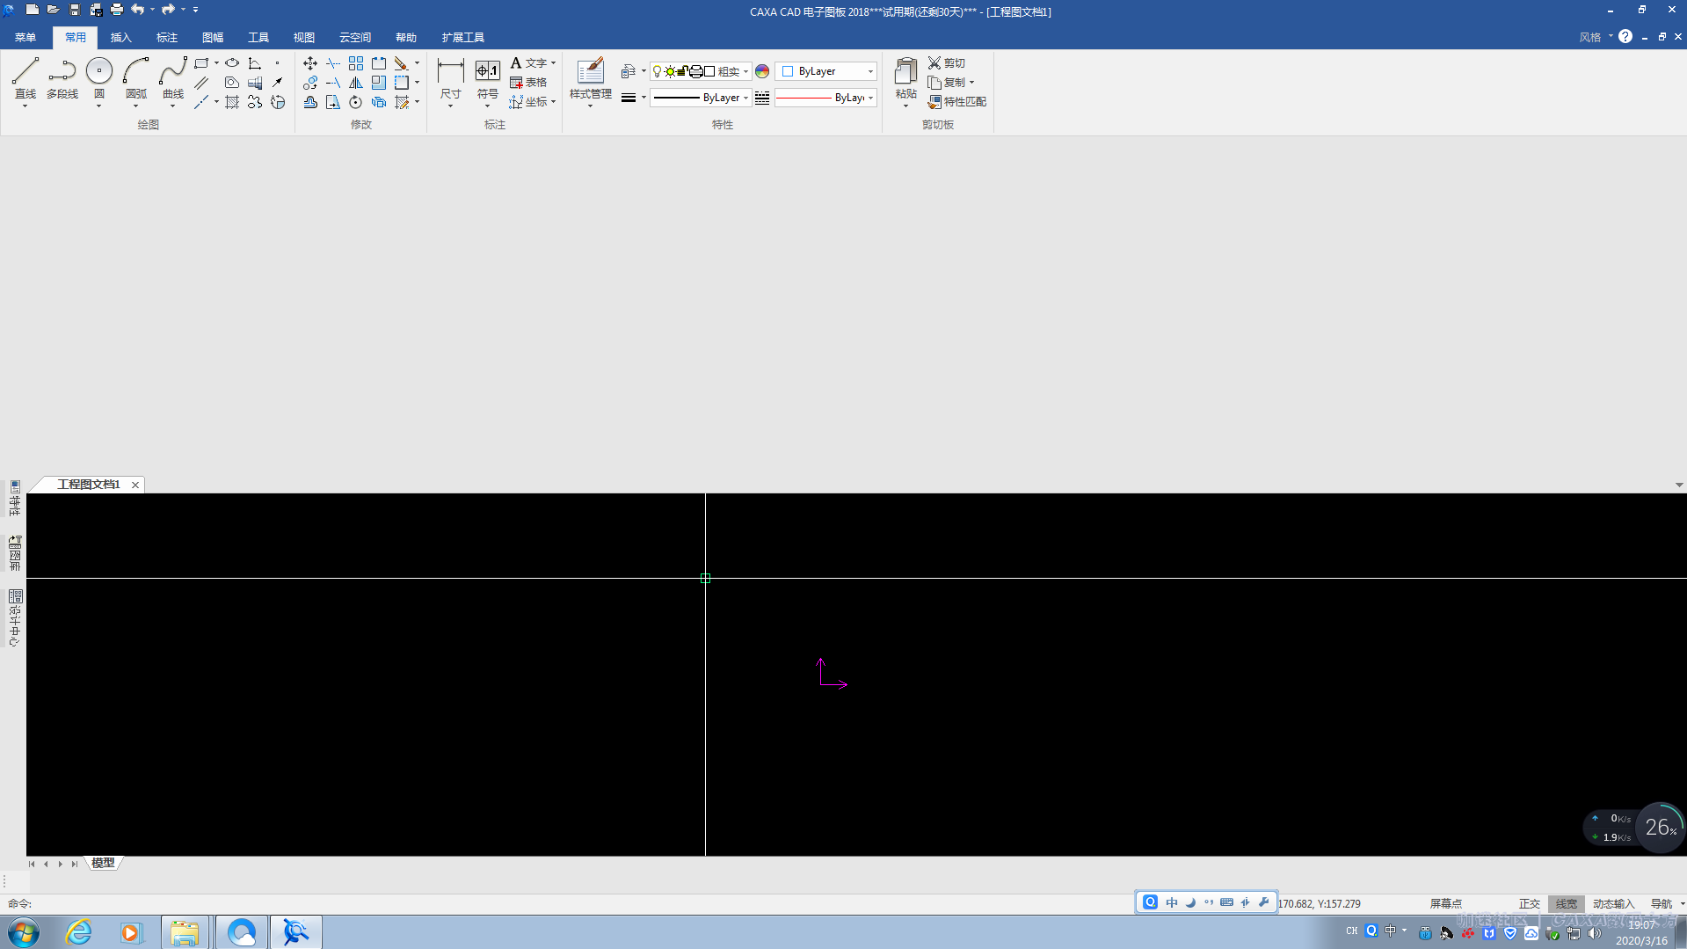Switch to the 扩展工具 ribbon tab

click(463, 37)
